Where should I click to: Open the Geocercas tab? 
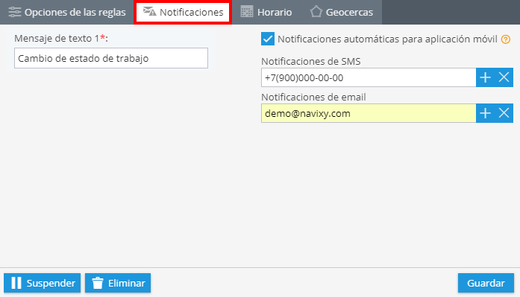click(342, 12)
